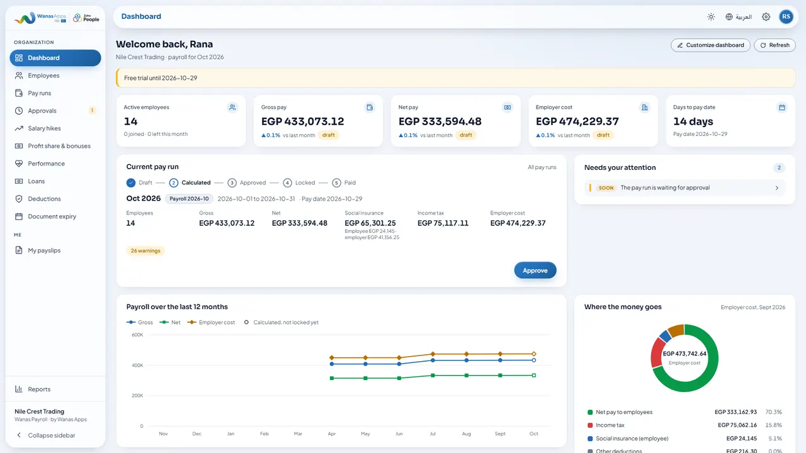Toggle light/dark theme sun icon

pyautogui.click(x=711, y=17)
